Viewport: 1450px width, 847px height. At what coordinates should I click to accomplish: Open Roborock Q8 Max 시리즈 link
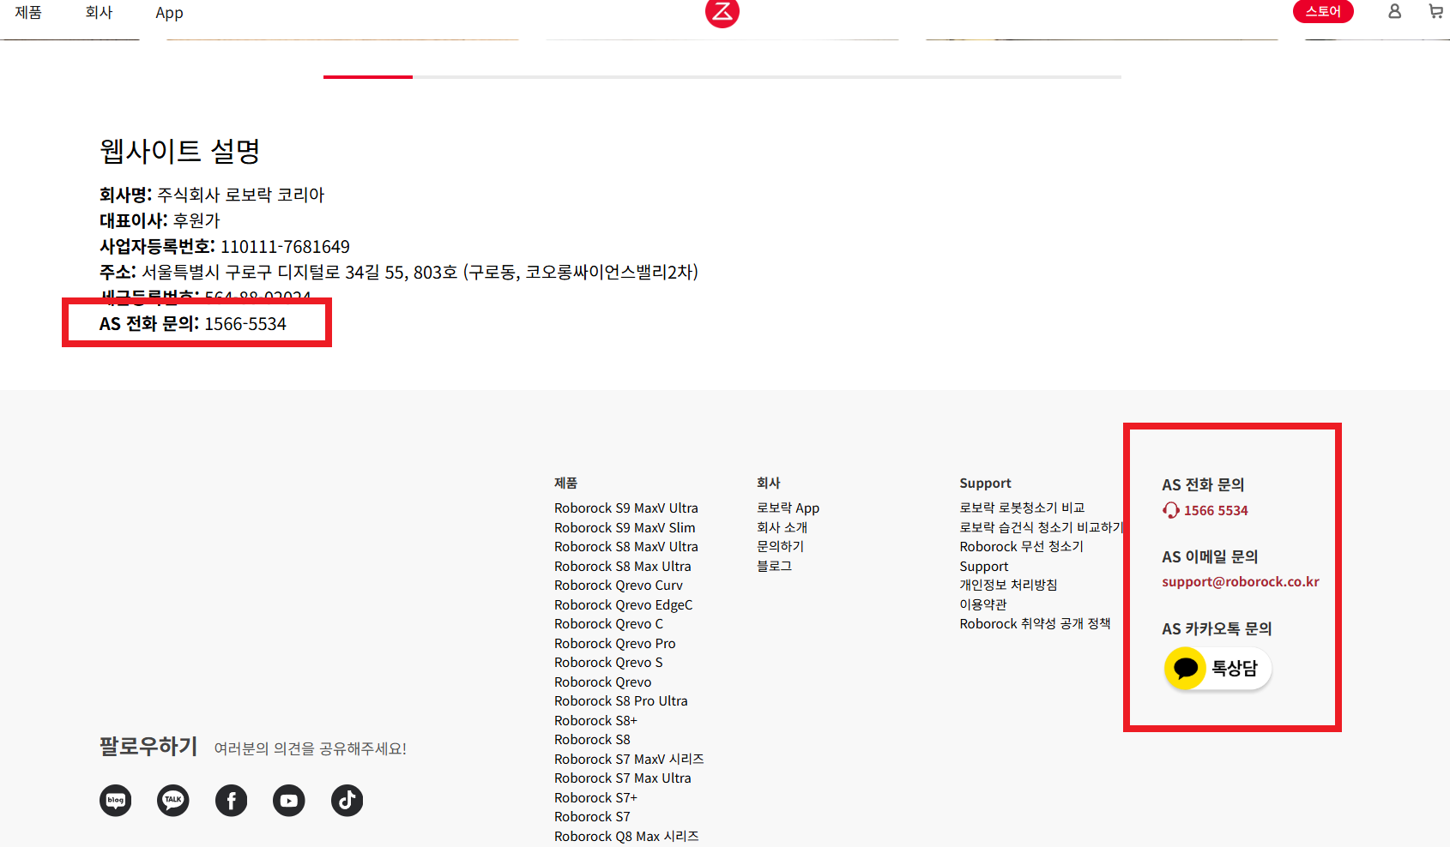point(626,837)
